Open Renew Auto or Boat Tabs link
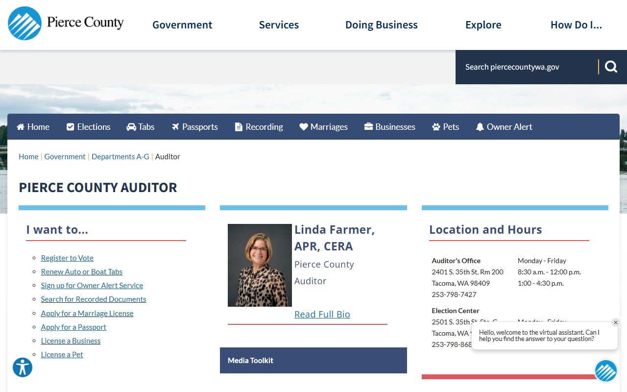Screen dimensions: 627x392 [x=82, y=272]
